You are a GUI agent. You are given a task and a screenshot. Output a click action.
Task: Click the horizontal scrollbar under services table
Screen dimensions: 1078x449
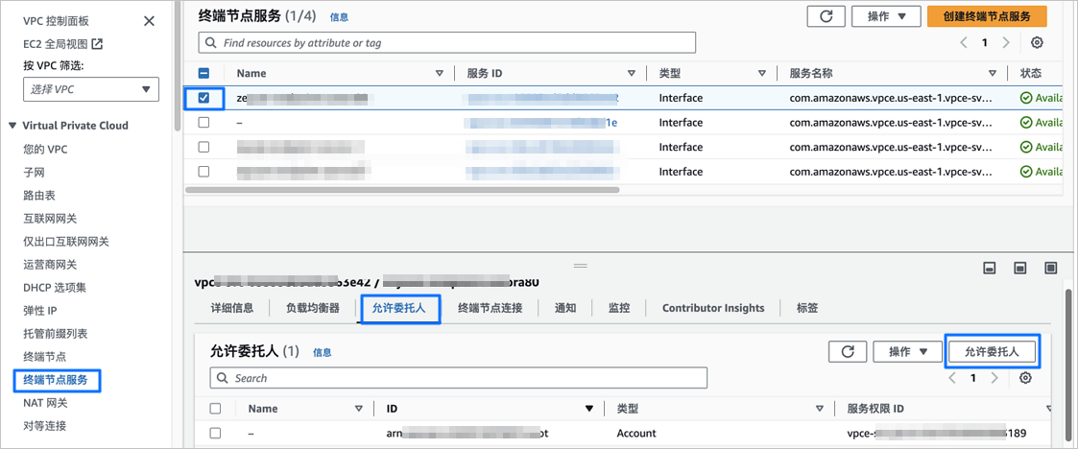click(402, 190)
